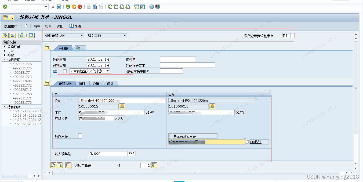Click the Print icon in the top toolbar
This screenshot has height=182, width=363.
(x=89, y=7)
